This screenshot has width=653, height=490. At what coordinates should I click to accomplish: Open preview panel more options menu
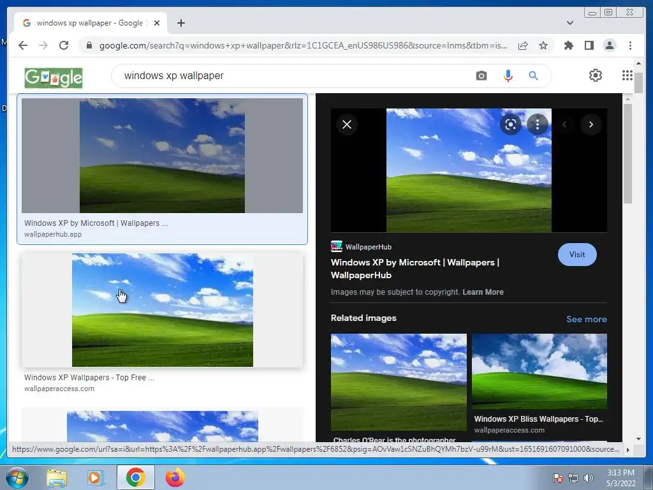[537, 124]
